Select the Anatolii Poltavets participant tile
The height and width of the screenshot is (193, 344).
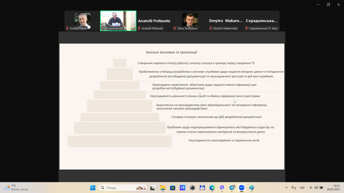pyautogui.click(x=154, y=21)
